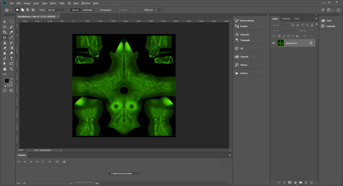
Task: Change the screen mode
Action: [x=11, y=90]
